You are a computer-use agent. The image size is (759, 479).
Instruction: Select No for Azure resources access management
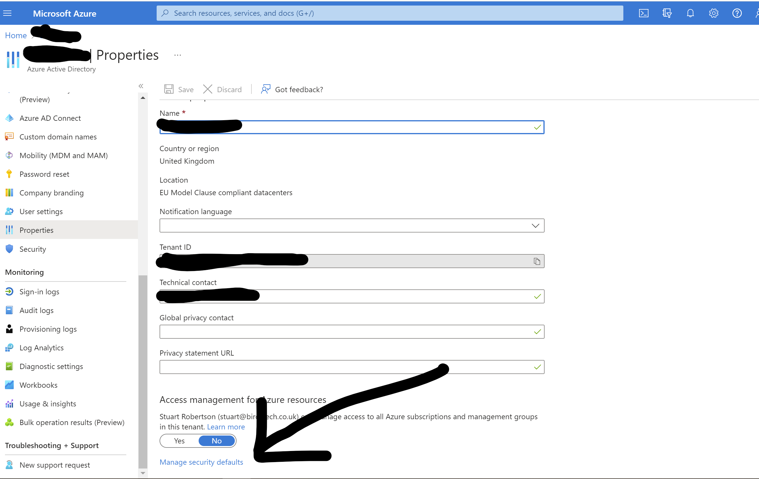216,441
